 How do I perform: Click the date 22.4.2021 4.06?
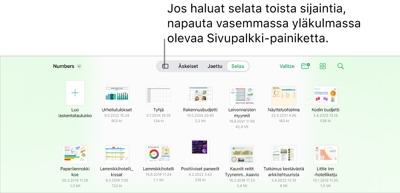[284, 116]
